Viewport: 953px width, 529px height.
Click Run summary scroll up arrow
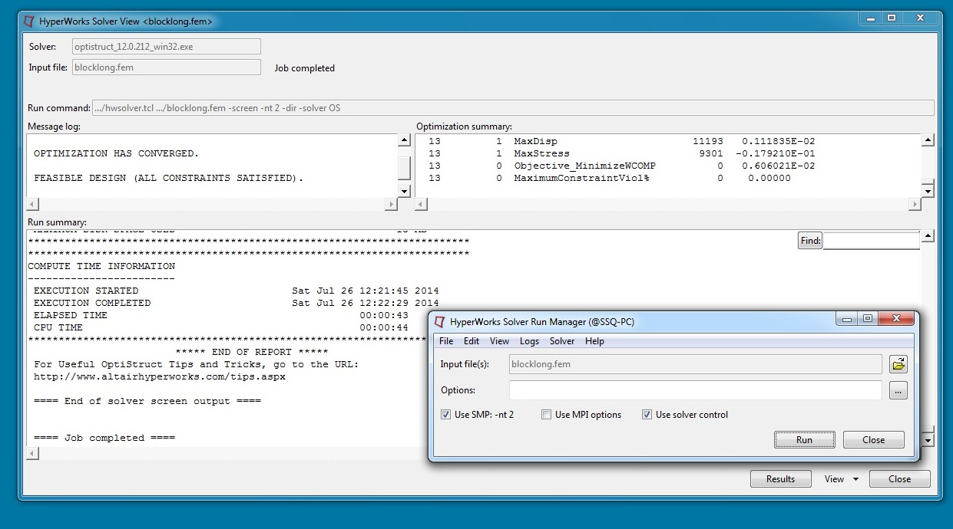[928, 236]
